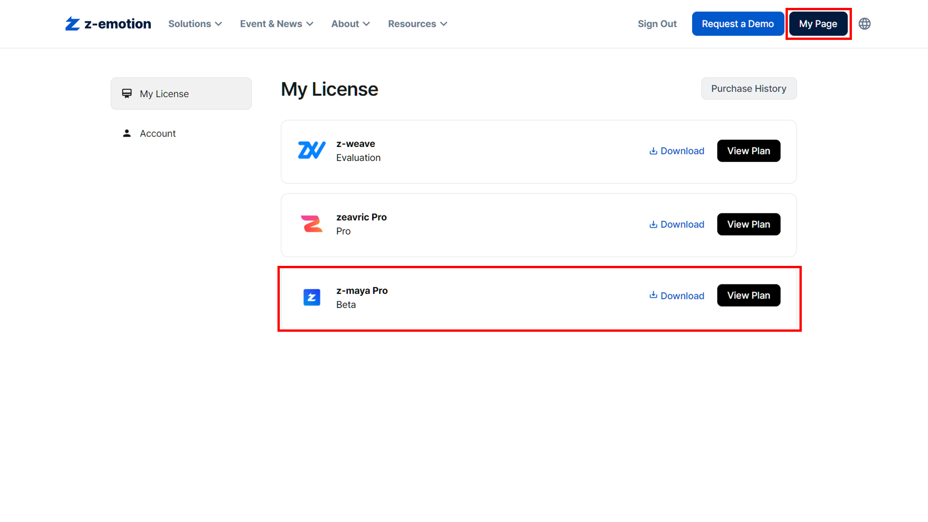
Task: Click z-weave download arrow icon
Action: [x=653, y=151]
